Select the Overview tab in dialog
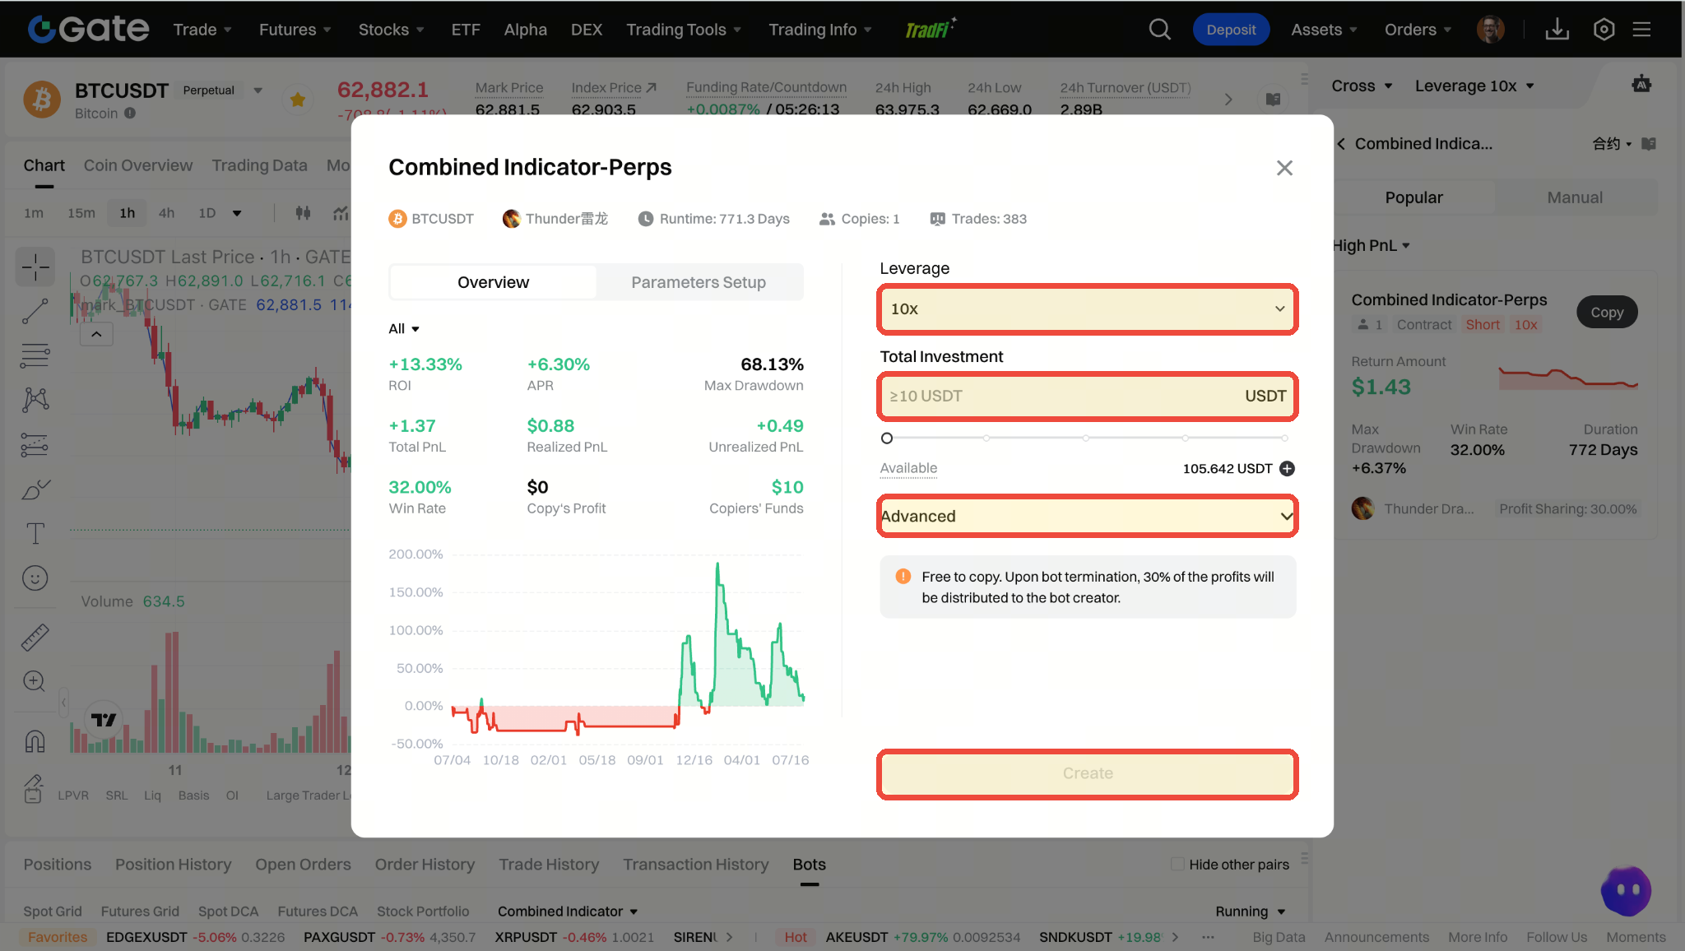 (x=493, y=282)
